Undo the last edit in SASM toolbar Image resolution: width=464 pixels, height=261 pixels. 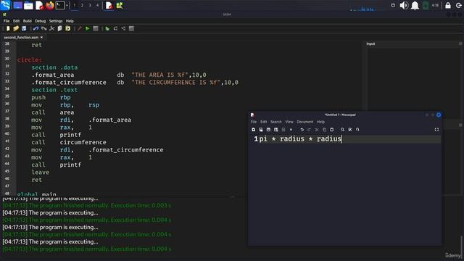(36, 28)
